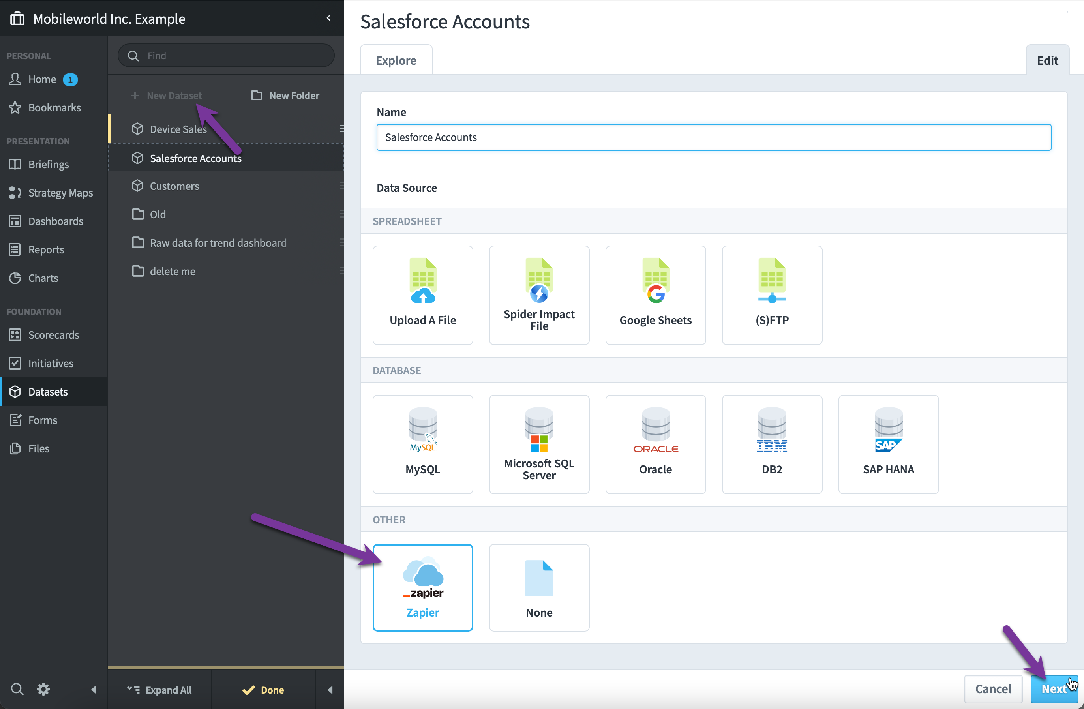Select Device Sales dataset in tree
The height and width of the screenshot is (709, 1084).
pyautogui.click(x=226, y=129)
